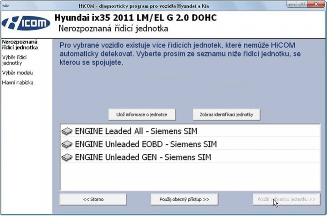Open Výběr modelu in the sidebar

point(18,73)
